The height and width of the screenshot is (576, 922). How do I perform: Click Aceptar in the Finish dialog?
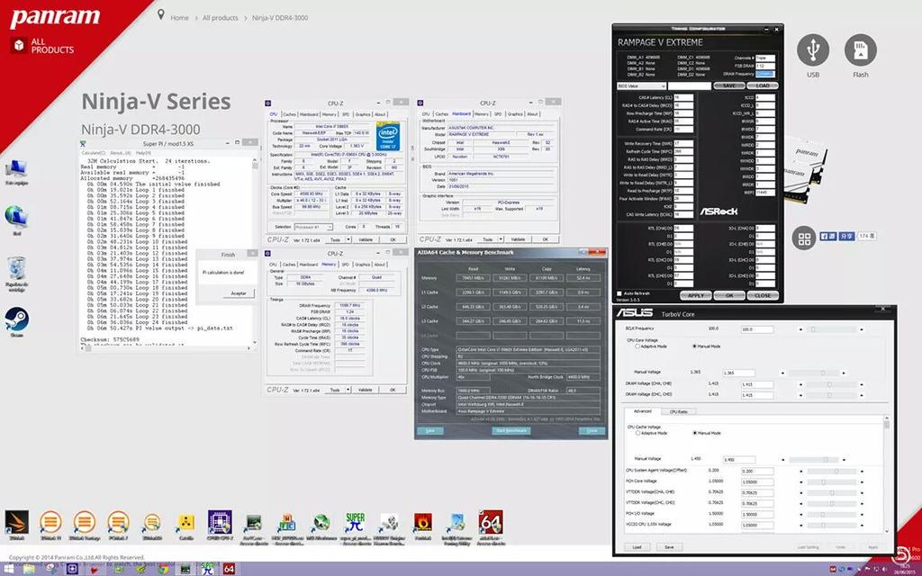pyautogui.click(x=239, y=292)
